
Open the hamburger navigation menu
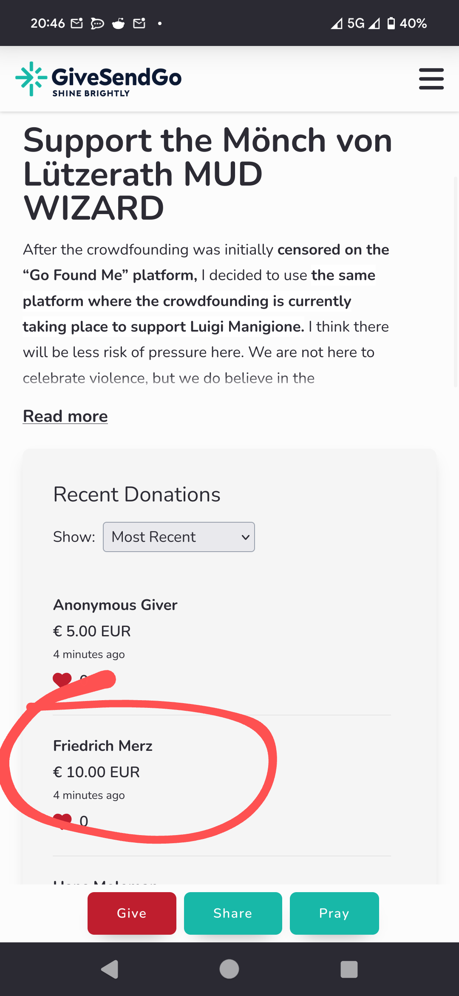(x=431, y=79)
